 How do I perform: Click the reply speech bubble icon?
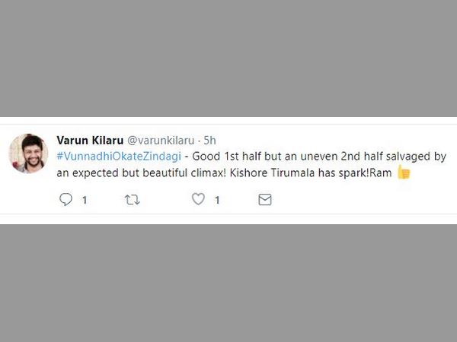pos(66,200)
